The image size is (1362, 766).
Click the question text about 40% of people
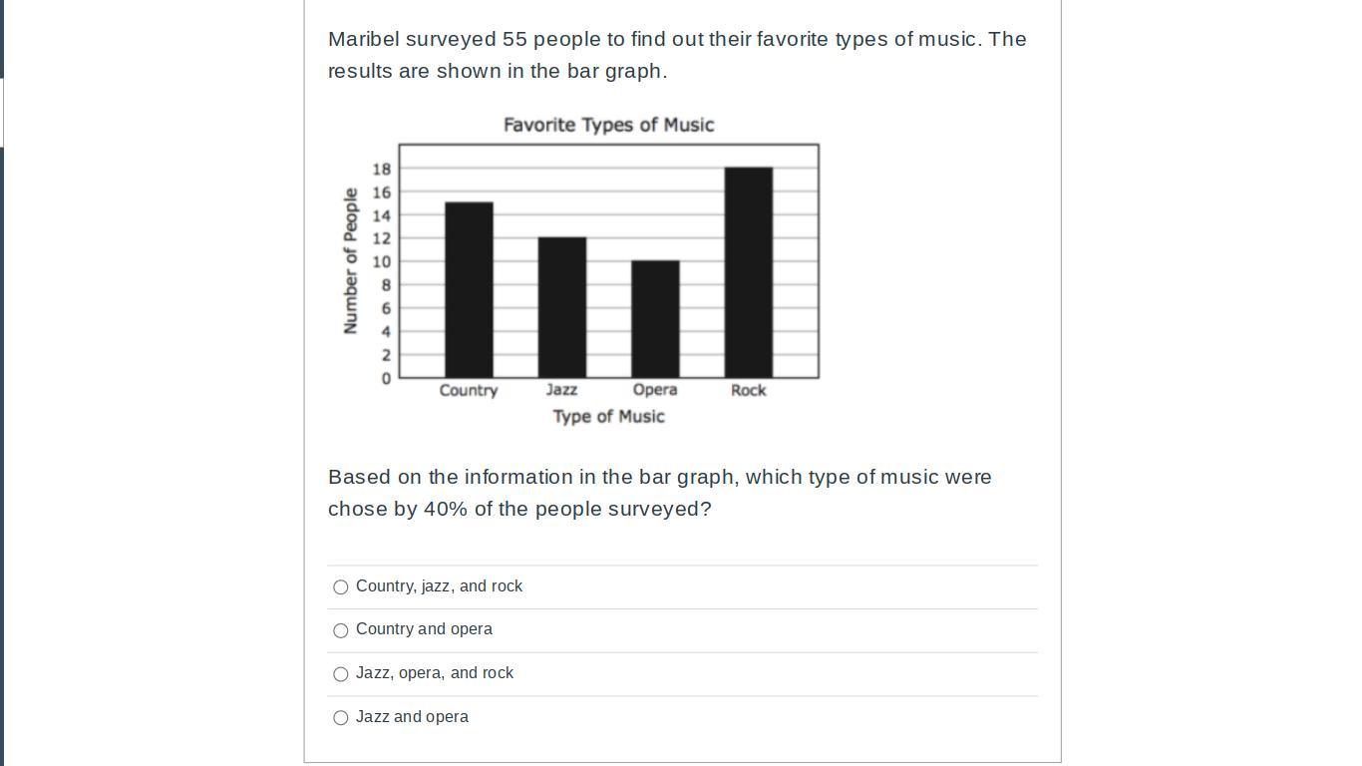(x=660, y=493)
